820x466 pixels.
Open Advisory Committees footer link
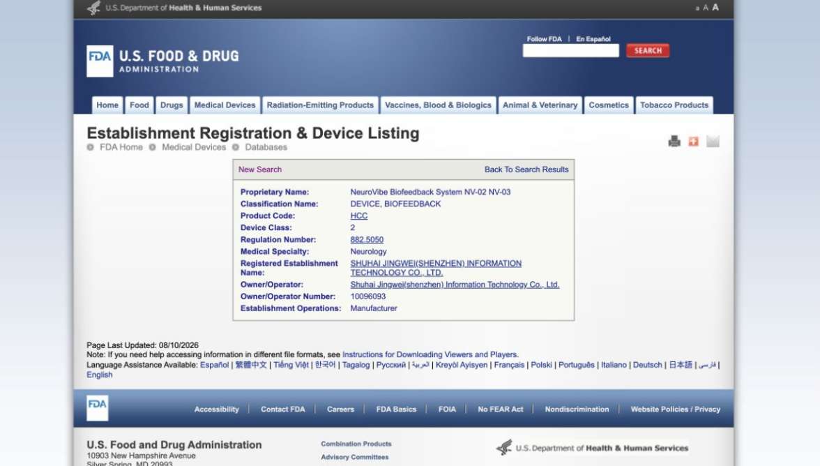354,457
